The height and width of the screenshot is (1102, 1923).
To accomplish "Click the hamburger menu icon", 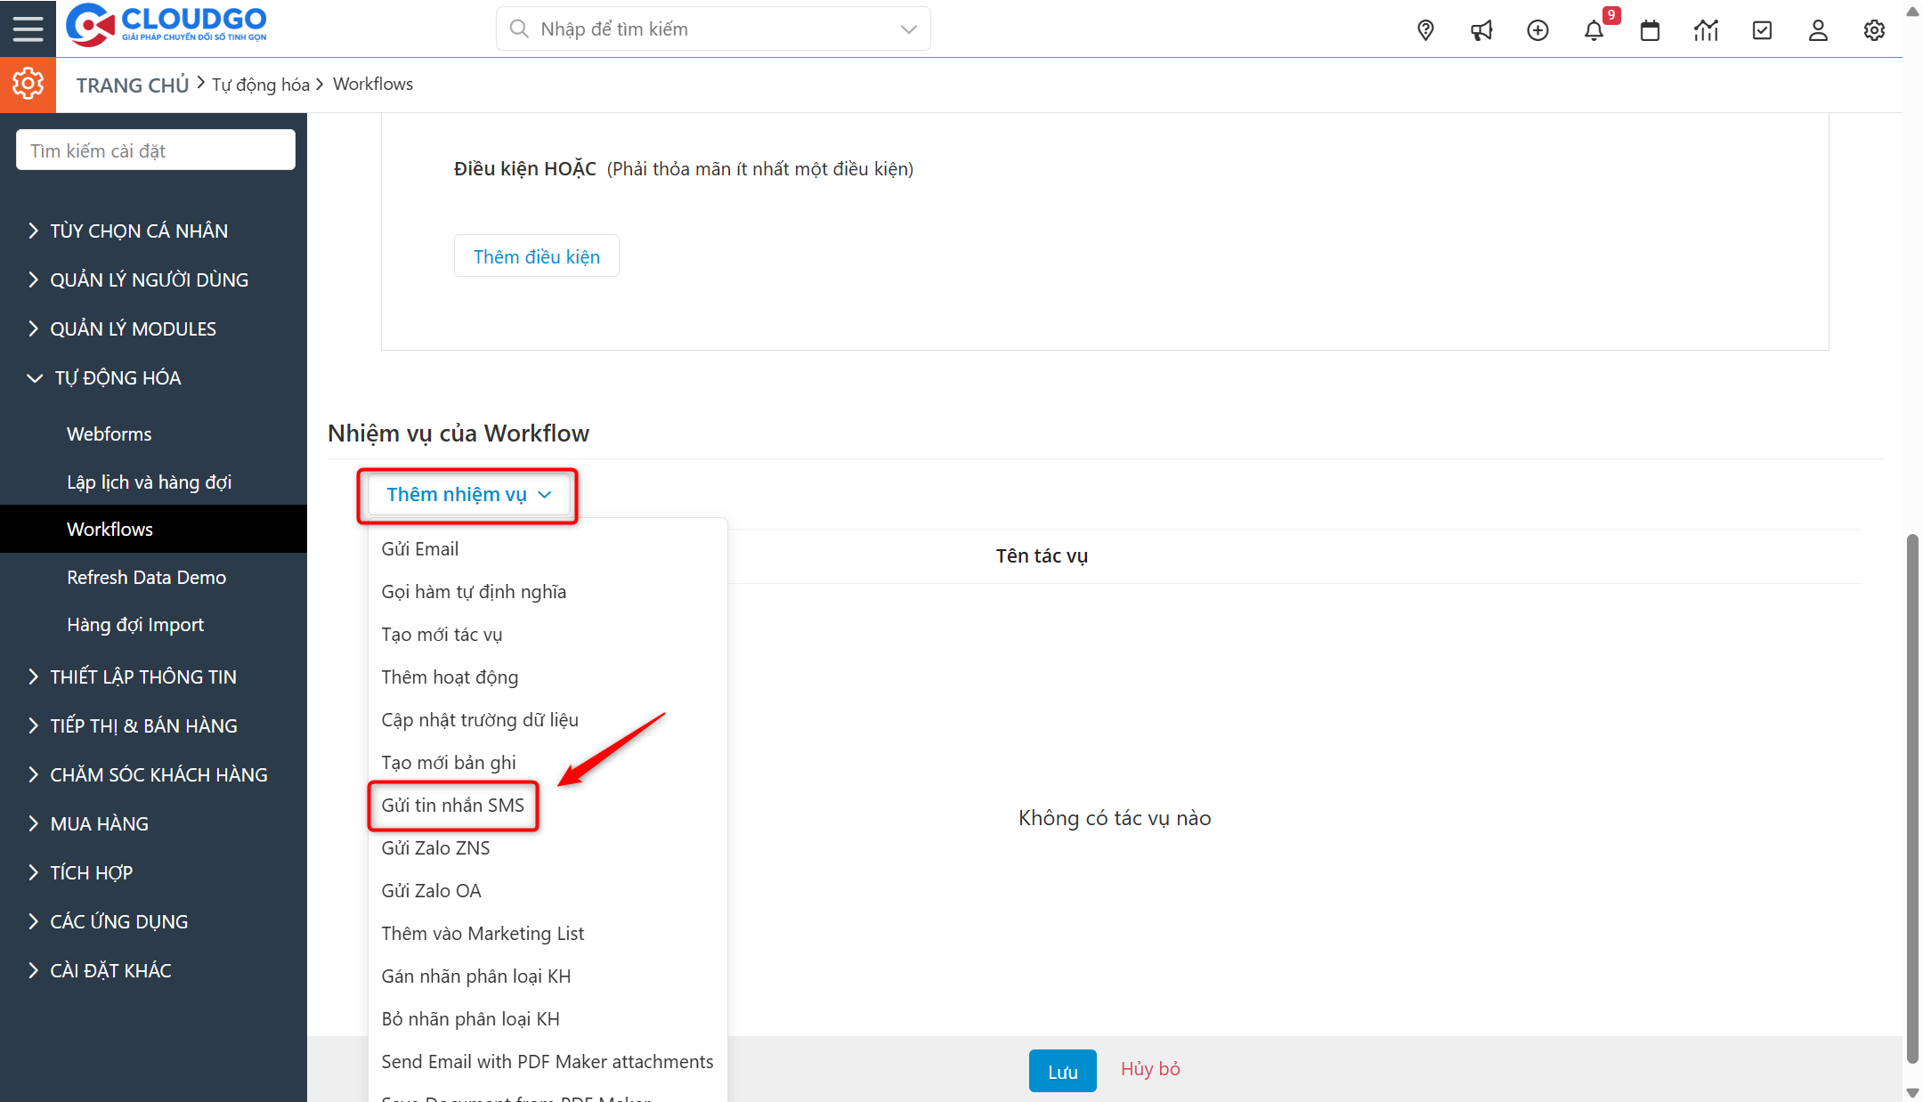I will pos(28,28).
